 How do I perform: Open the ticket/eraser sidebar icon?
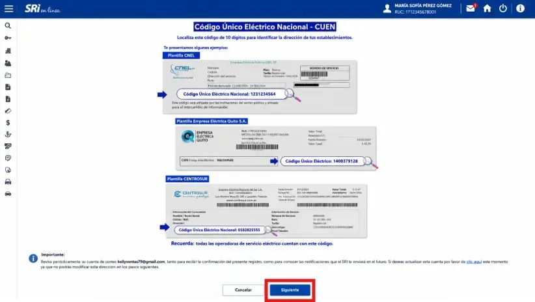click(8, 111)
